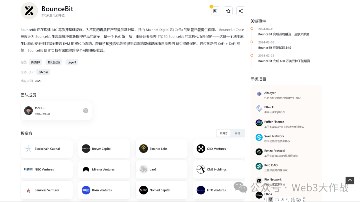Image resolution: width=360 pixels, height=202 pixels.
Task: Open Jack Lu's X profile icon
Action: point(86,111)
